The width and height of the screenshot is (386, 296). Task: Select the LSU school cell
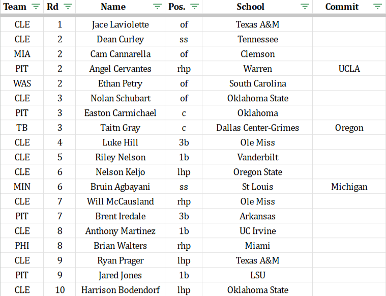tap(257, 275)
